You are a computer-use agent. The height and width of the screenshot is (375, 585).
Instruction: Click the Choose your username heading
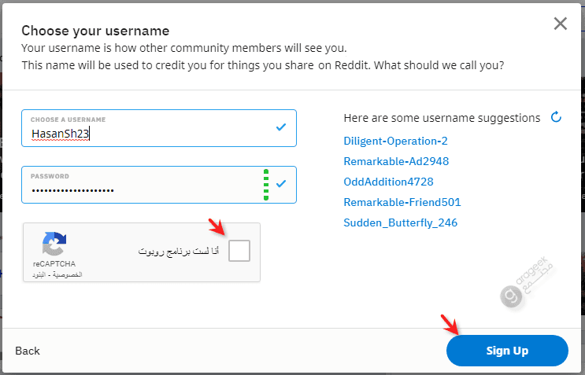pos(95,31)
